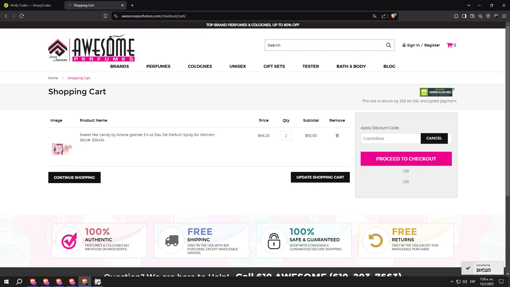Open Sweet like candy product link
Screen dimensions: 510x287
147,135
